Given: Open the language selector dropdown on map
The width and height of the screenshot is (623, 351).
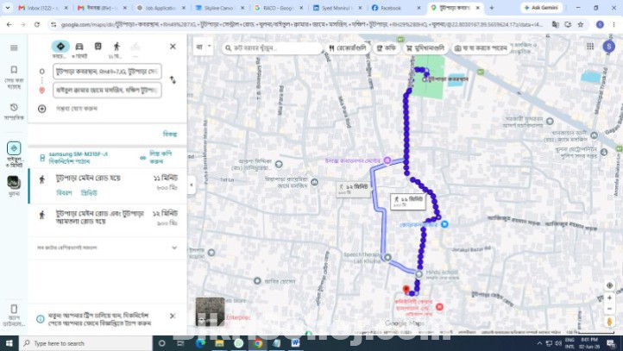Looking at the screenshot, I should (204, 47).
